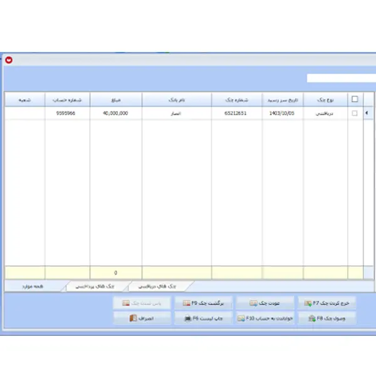Switch to the payable checks tab (چک های پرداختنی)
The width and height of the screenshot is (376, 376).
tap(95, 286)
